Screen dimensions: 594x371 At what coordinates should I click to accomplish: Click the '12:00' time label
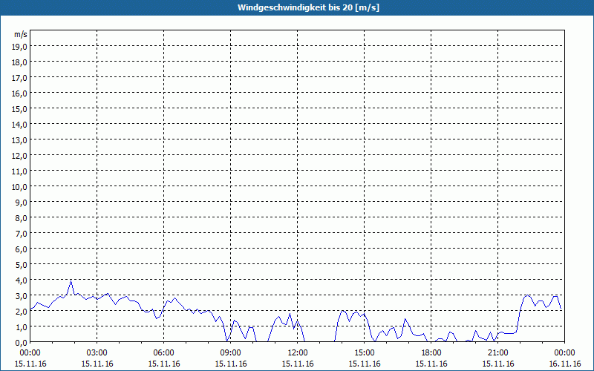click(x=298, y=353)
